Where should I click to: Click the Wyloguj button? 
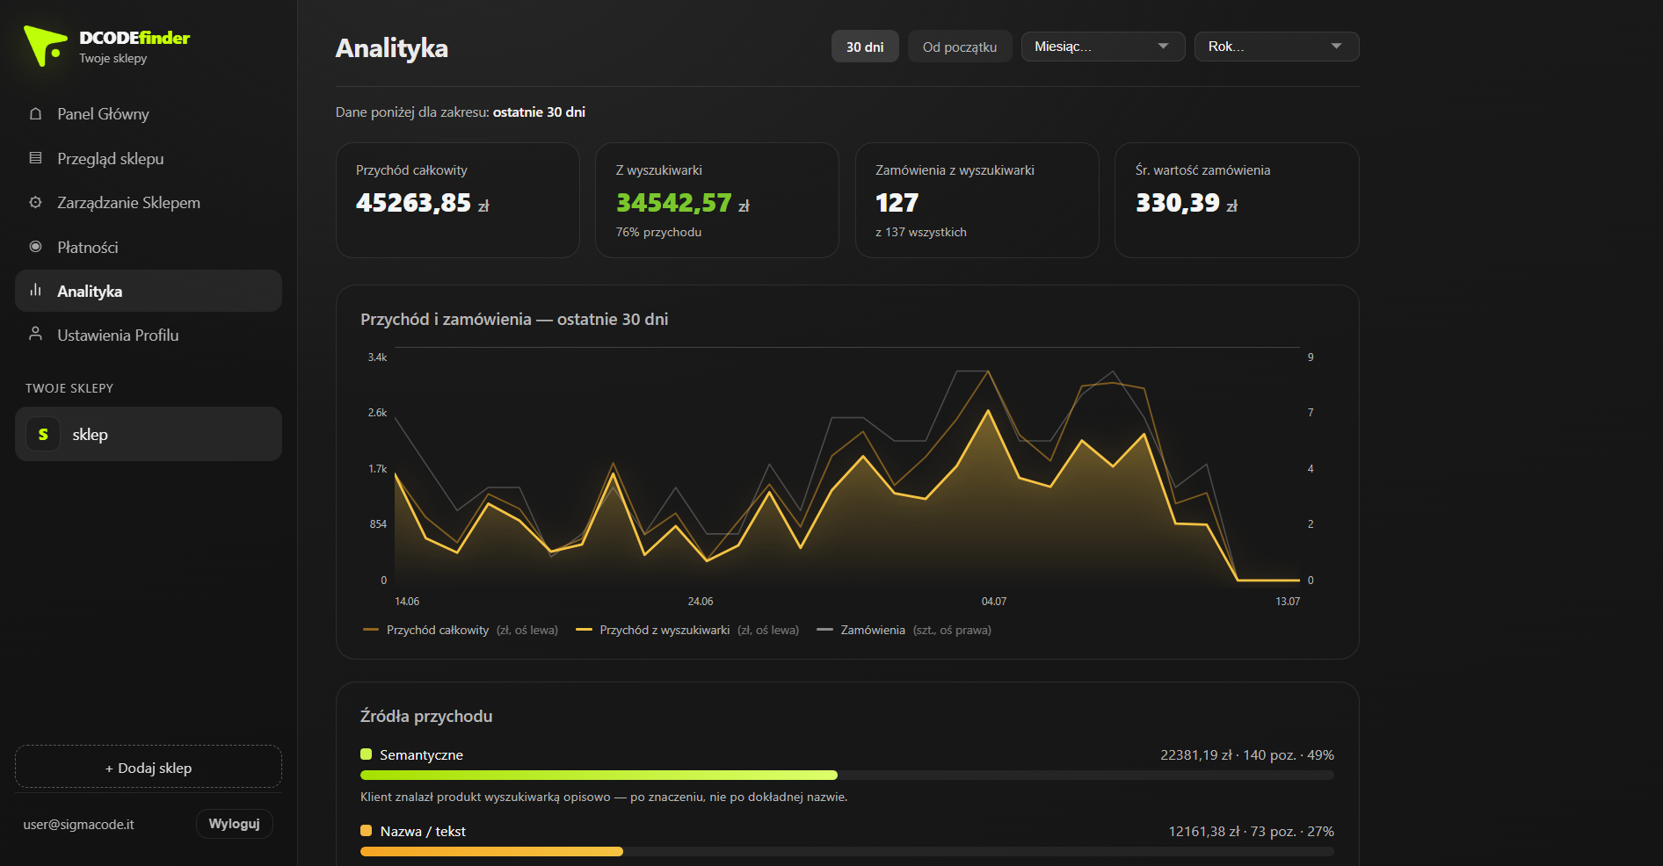click(234, 824)
